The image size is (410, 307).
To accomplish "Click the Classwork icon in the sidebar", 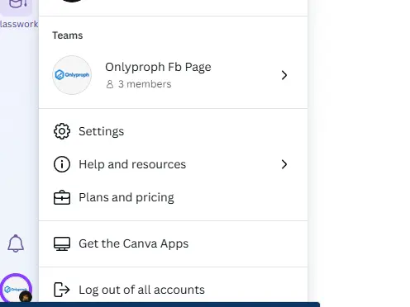I will (x=17, y=6).
